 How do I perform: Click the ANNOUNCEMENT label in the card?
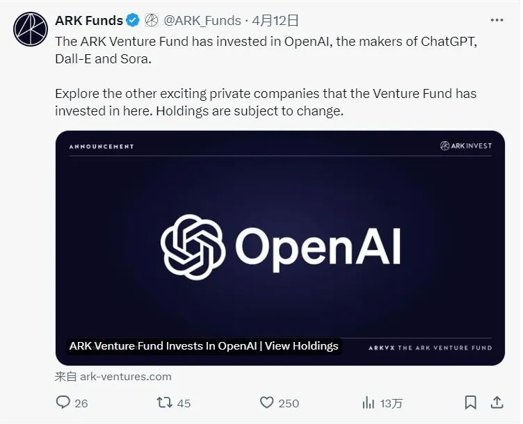tap(102, 147)
